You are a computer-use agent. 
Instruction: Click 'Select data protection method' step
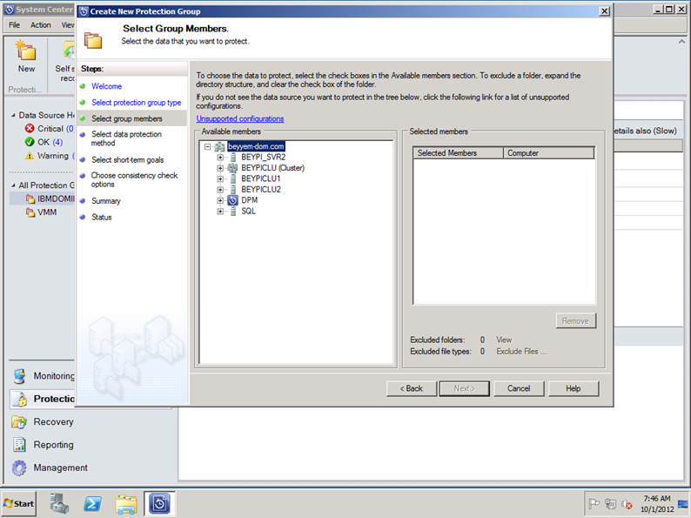pyautogui.click(x=126, y=138)
